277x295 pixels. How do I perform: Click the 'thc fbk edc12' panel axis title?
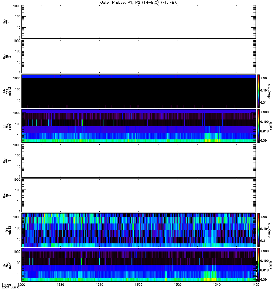point(7,230)
